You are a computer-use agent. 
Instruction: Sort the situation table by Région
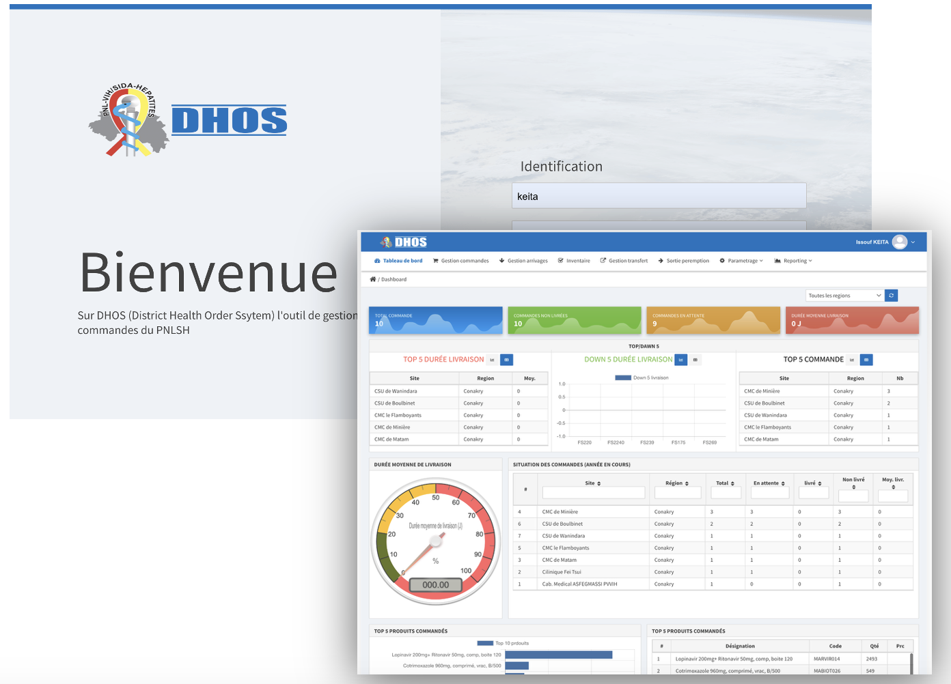click(x=677, y=483)
